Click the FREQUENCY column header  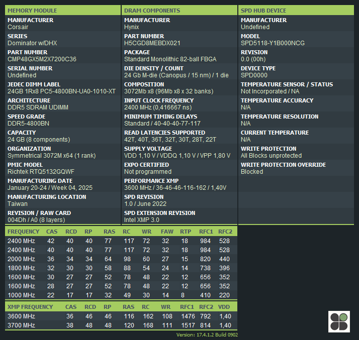pos(23,232)
